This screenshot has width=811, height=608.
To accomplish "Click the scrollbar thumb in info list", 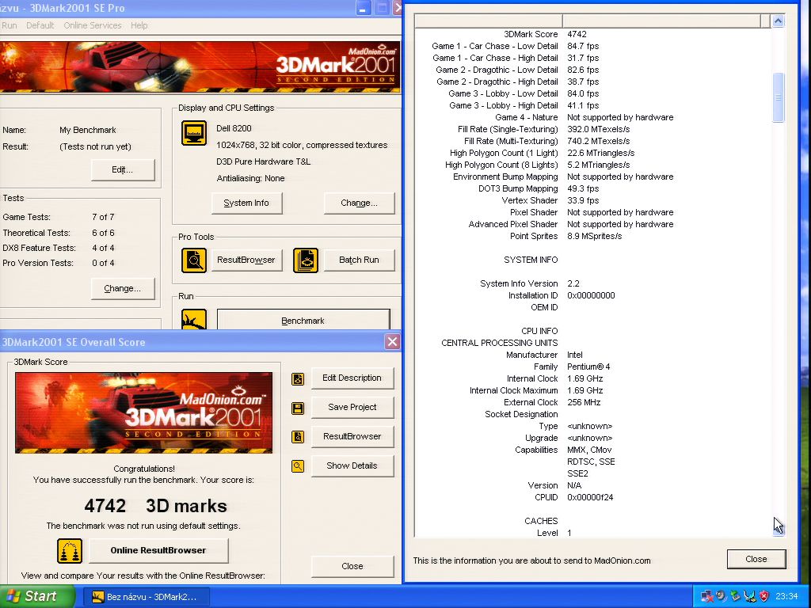I will (778, 97).
